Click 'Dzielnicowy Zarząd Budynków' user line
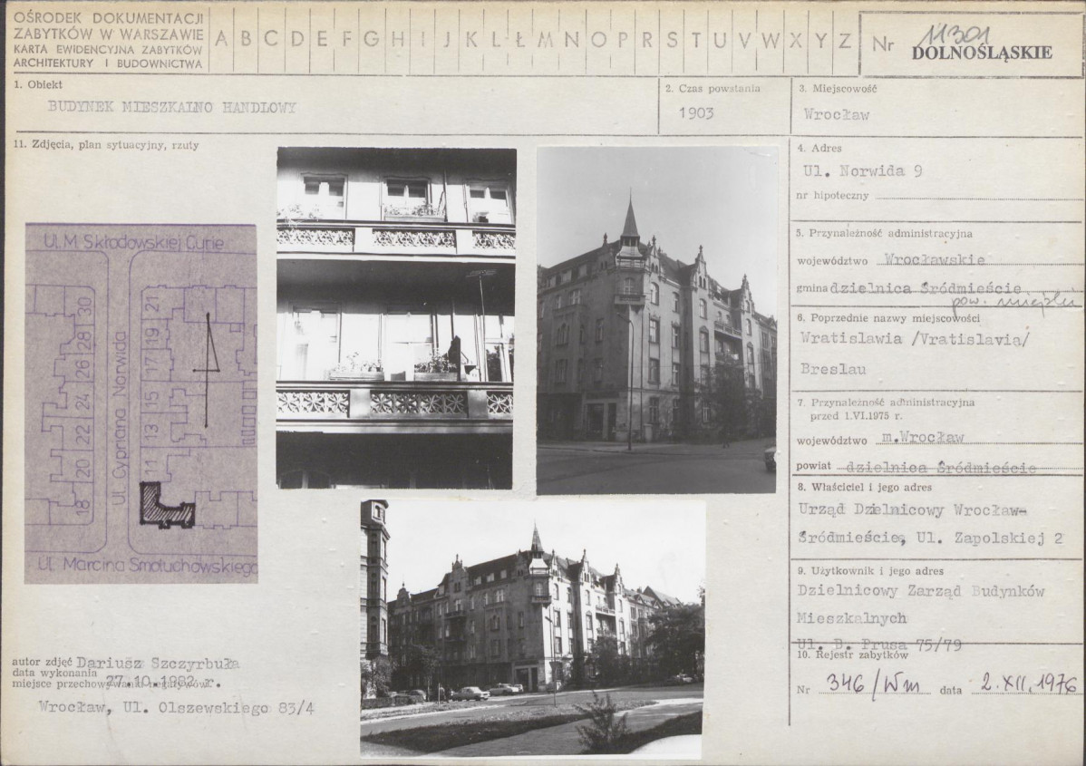 [x=921, y=591]
